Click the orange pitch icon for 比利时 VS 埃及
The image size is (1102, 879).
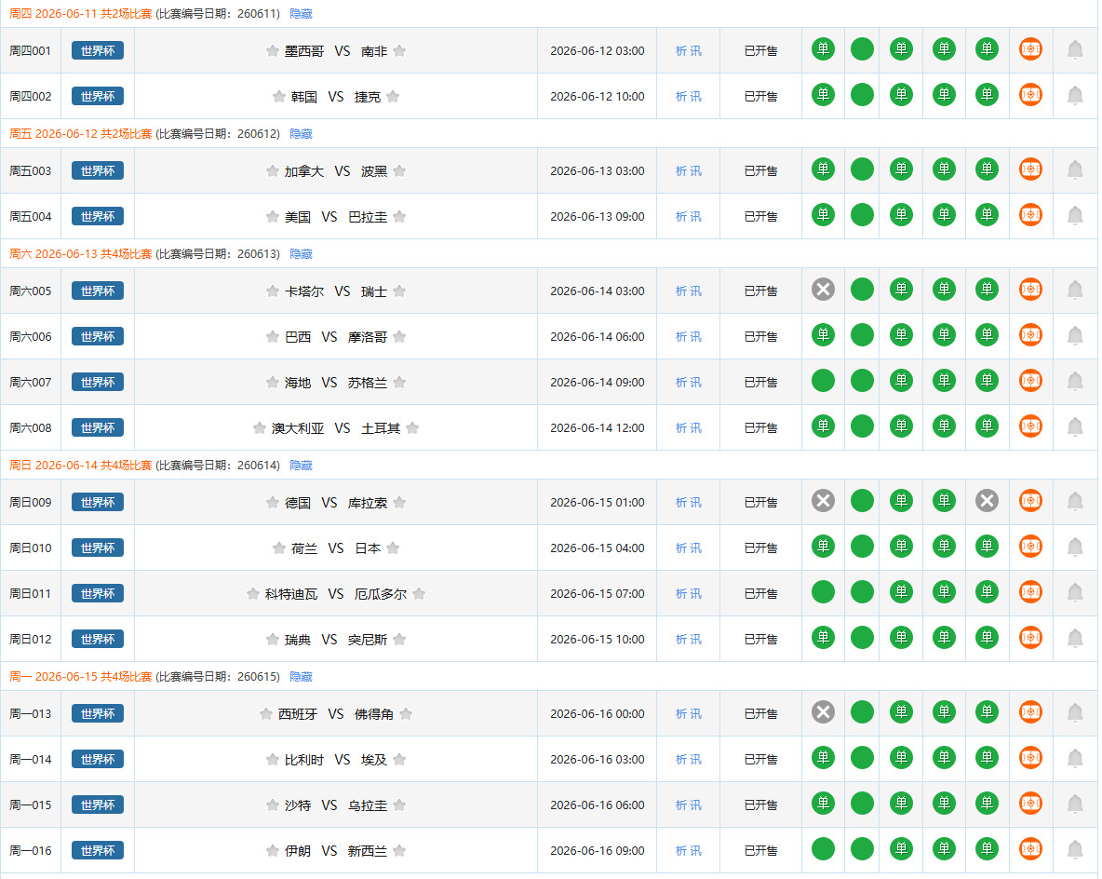click(x=1030, y=758)
